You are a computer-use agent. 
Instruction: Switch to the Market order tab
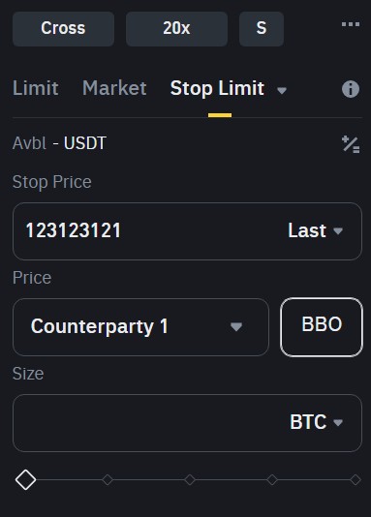coord(114,88)
